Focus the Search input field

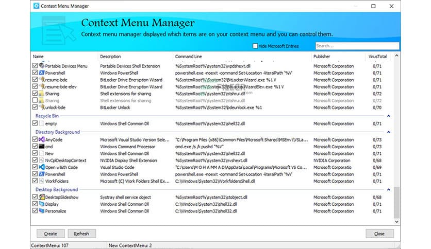[x=357, y=46]
